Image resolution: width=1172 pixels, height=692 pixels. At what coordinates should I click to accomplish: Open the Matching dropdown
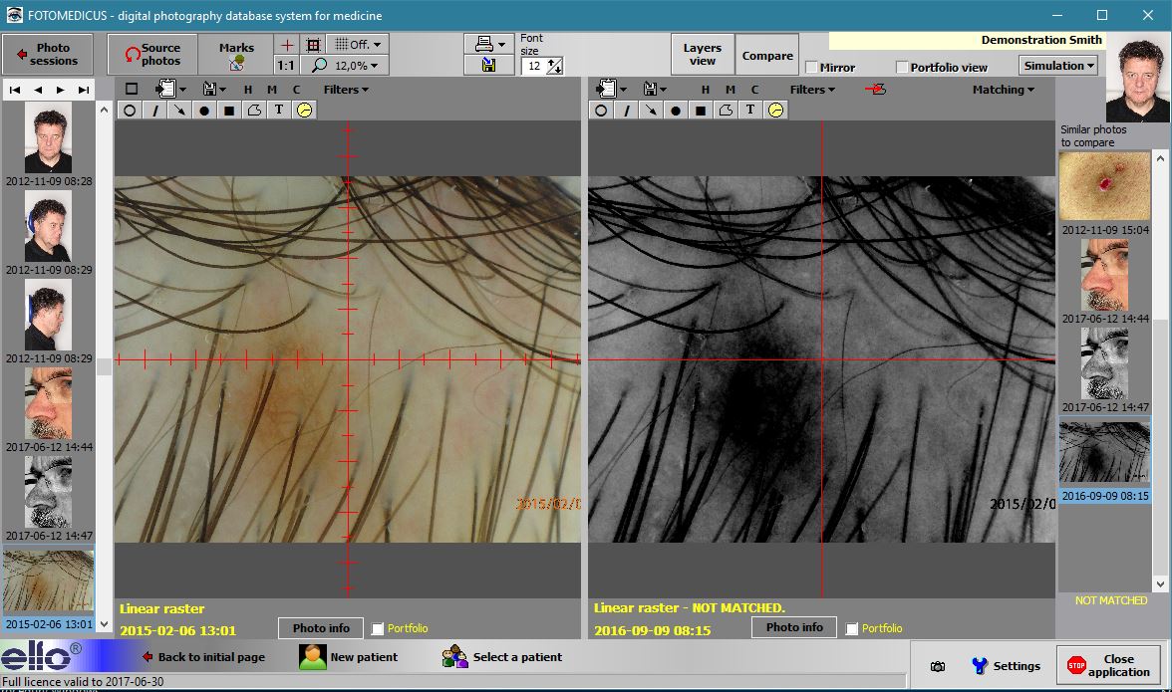(1003, 90)
